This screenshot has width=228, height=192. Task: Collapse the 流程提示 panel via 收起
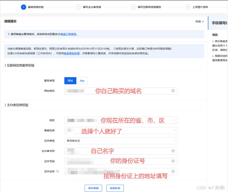tap(200, 22)
